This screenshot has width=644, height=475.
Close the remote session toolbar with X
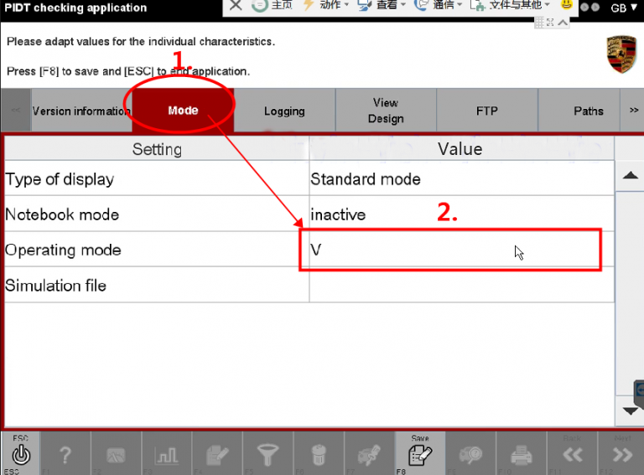point(236,5)
